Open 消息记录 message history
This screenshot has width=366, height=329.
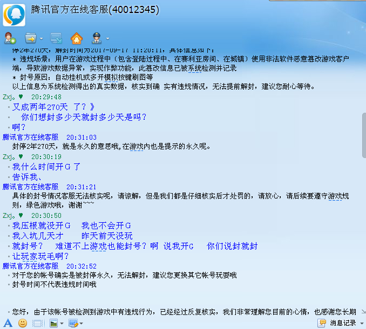pyautogui.click(x=343, y=323)
